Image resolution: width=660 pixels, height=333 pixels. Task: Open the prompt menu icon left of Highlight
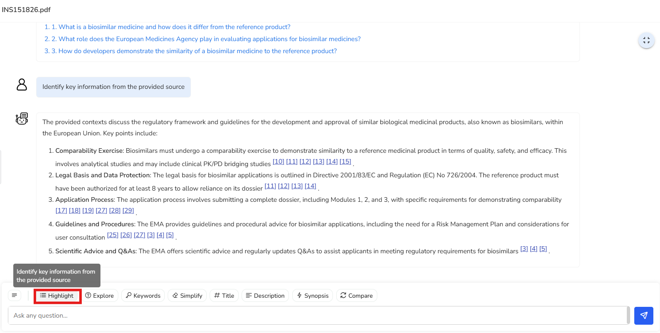point(15,296)
